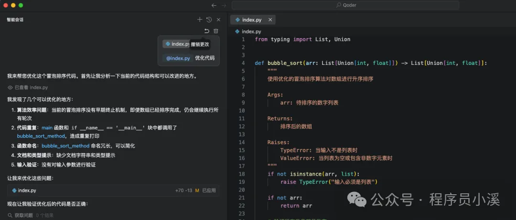This screenshot has height=220, width=516.
Task: Click the 排序后的数组 docstring line
Action: tap(296, 126)
